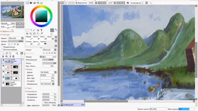Image resolution: width=198 pixels, height=111 pixels.
Task: Enable the Источник выбора checkbox
Action: click(x=2, y=50)
